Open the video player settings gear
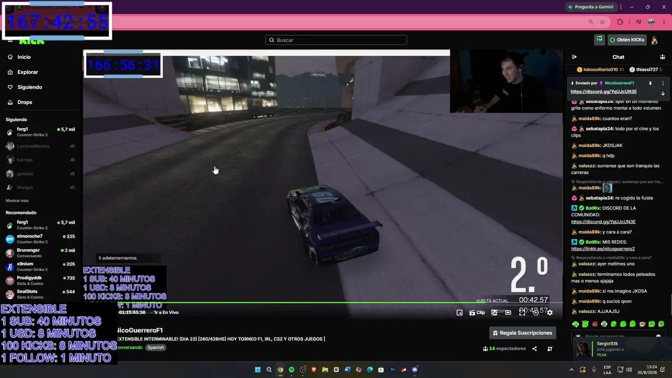The width and height of the screenshot is (672, 378). 550,312
